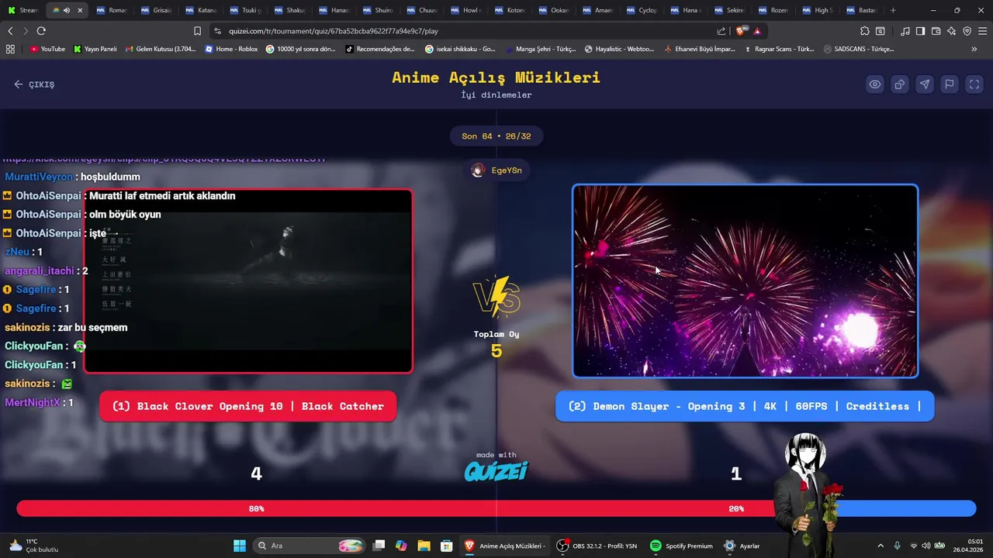Image resolution: width=993 pixels, height=558 pixels.
Task: Open the apps grid in bookmarks bar
Action: [x=10, y=49]
